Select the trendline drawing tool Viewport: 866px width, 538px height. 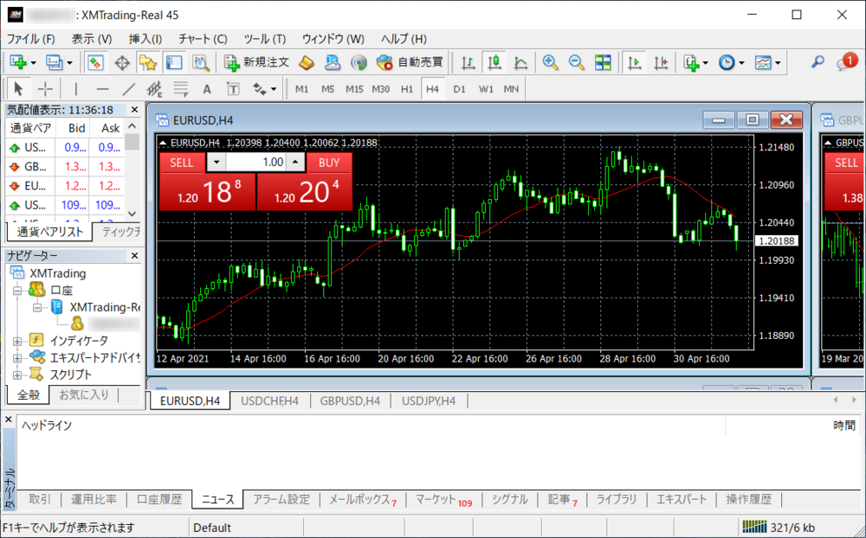coord(129,89)
